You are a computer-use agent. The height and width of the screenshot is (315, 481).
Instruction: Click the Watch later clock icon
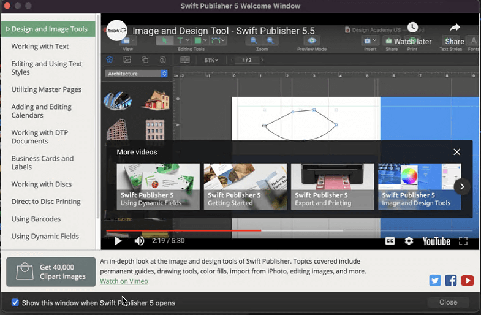[x=412, y=28]
